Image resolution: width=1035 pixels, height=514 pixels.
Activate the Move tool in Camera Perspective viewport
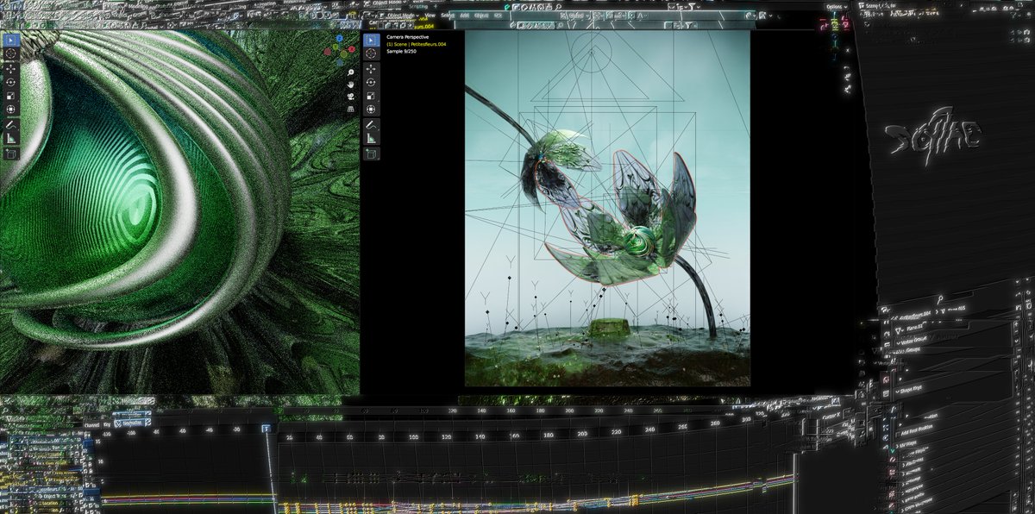click(x=372, y=69)
